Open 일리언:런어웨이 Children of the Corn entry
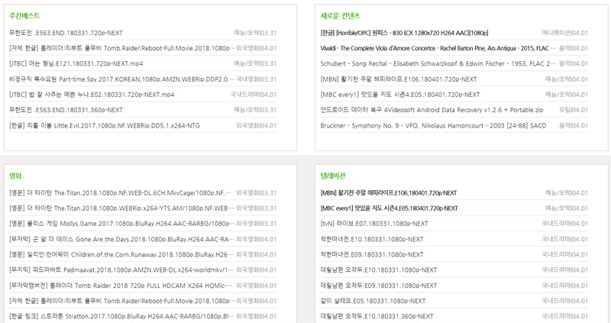 (121, 254)
